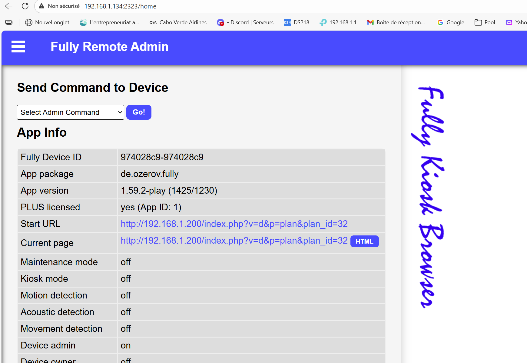Open the Current page URL link
The height and width of the screenshot is (363, 527).
pos(234,241)
